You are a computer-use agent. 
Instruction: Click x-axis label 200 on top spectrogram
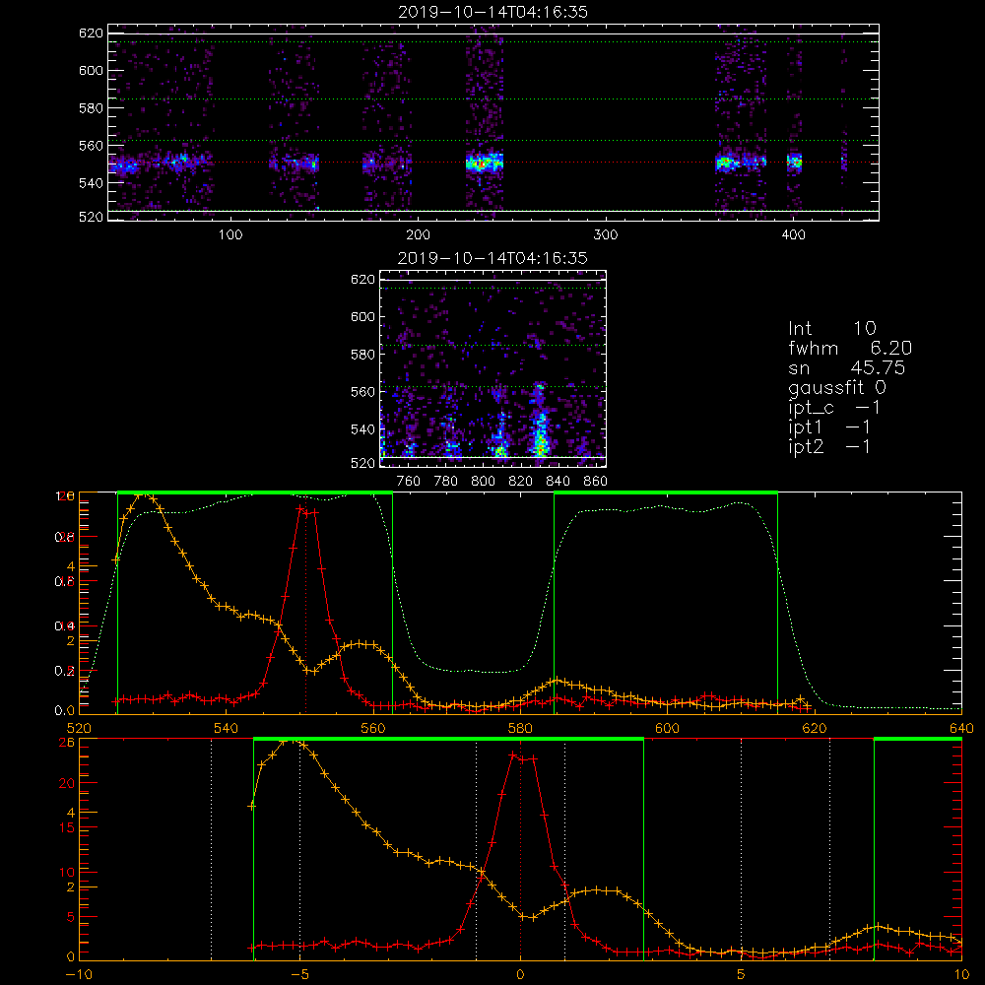click(418, 235)
